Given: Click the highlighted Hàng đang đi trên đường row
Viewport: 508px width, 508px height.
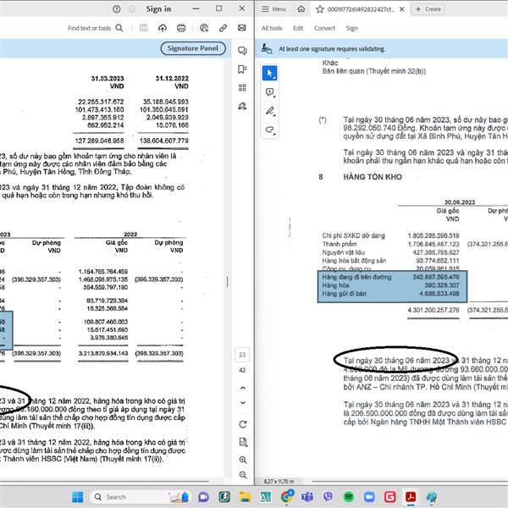Looking at the screenshot, I should click(x=391, y=277).
